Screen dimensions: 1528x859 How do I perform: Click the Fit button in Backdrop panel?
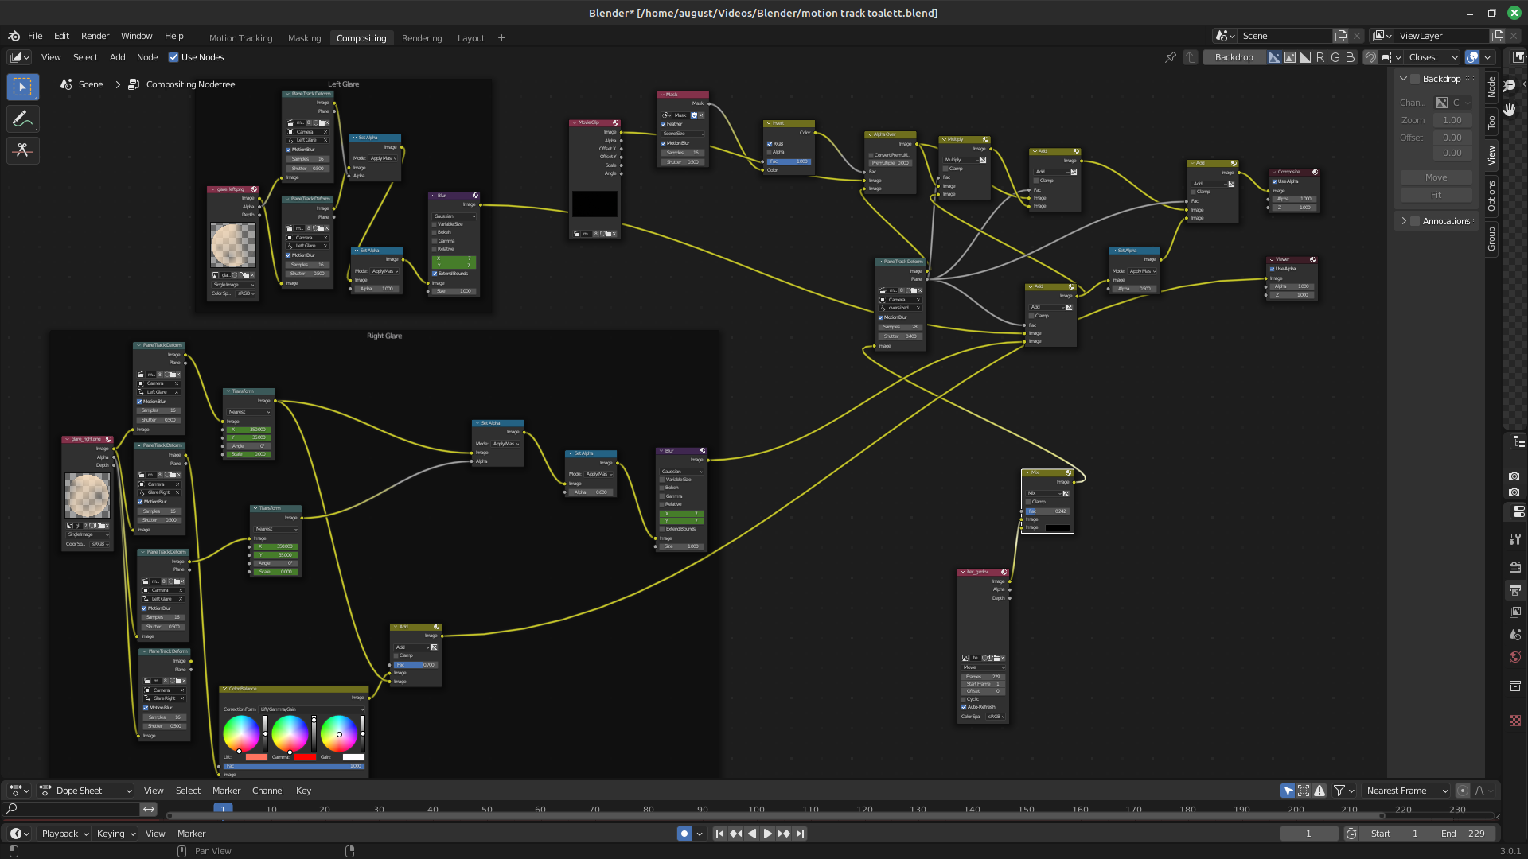pos(1436,195)
